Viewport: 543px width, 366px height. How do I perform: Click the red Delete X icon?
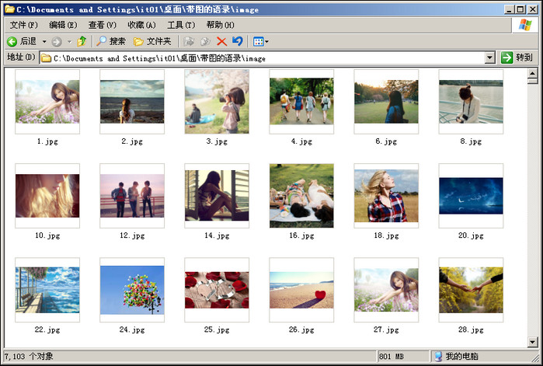click(x=221, y=42)
